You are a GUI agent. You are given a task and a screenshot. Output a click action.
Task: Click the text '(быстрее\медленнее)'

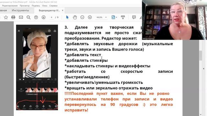87,77
